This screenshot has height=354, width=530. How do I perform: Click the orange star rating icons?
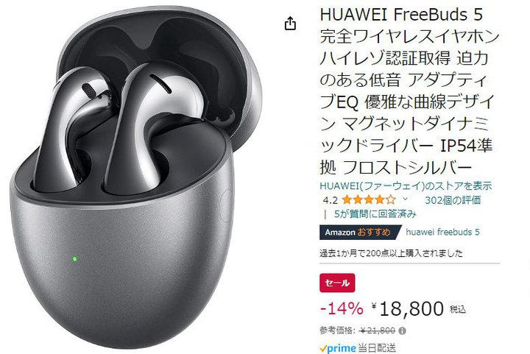[369, 199]
